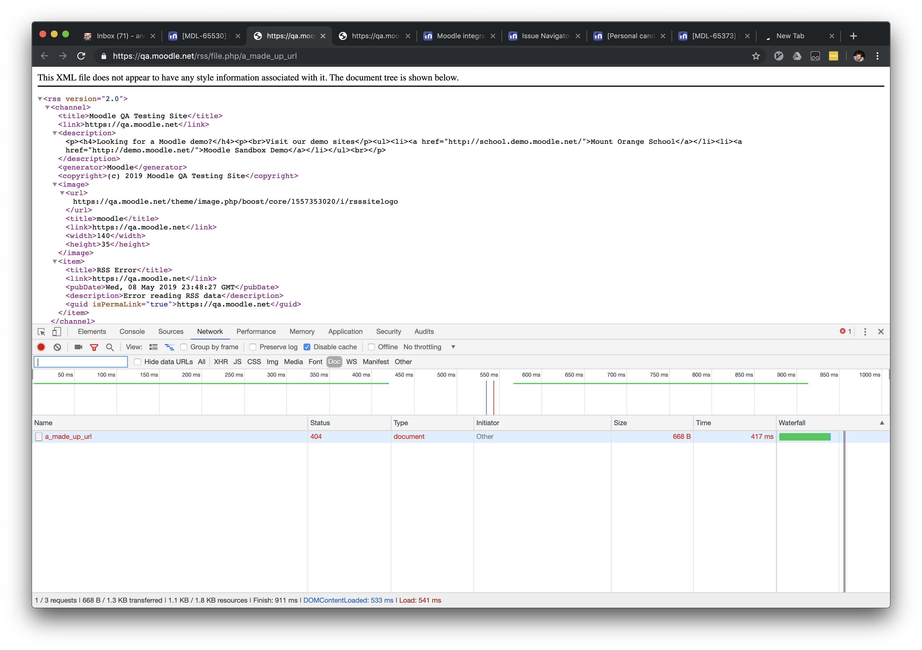Close the MDL-65530 browser tab
922x650 pixels.
tap(238, 36)
